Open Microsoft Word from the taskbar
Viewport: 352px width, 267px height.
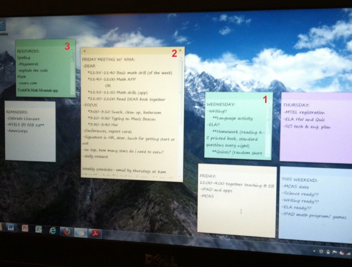(11, 227)
